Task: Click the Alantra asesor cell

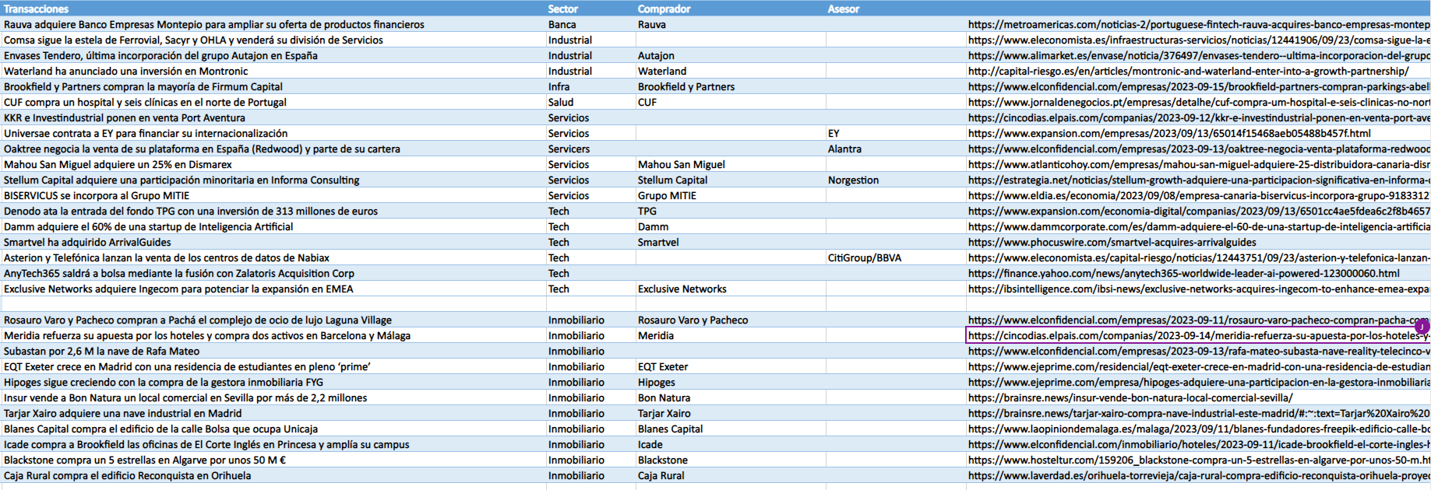Action: [x=896, y=149]
